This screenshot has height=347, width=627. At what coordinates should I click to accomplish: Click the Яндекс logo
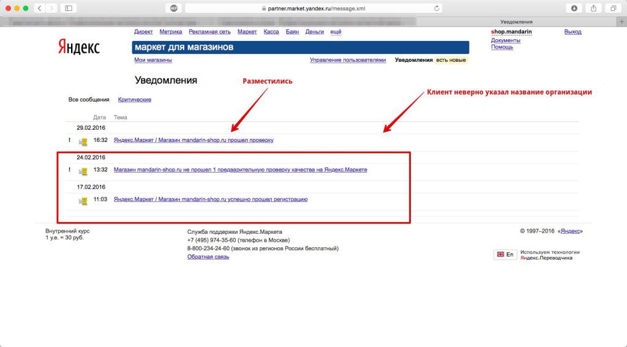(x=79, y=47)
